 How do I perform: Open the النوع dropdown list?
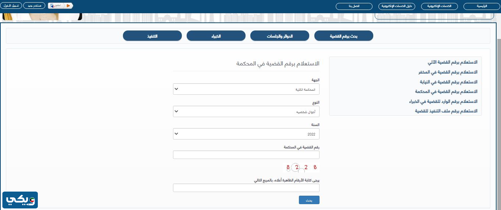246,112
